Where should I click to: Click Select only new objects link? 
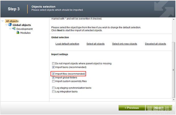click(125, 44)
